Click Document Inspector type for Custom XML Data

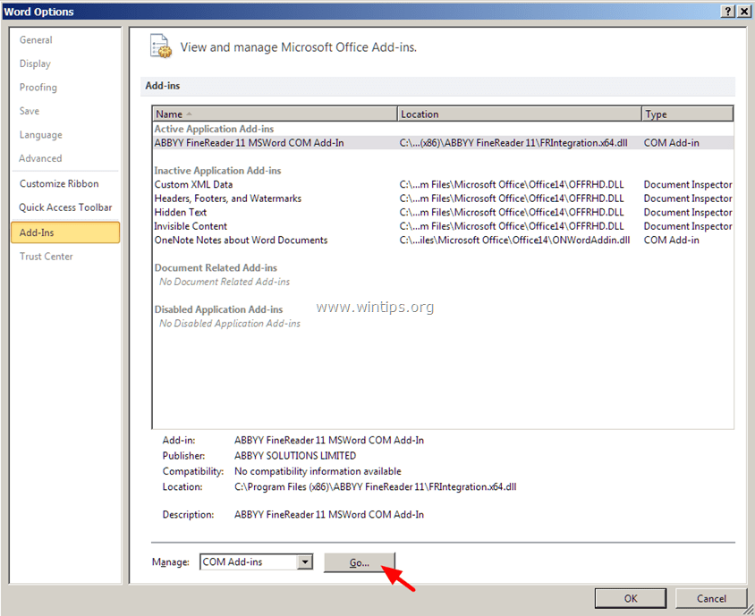(688, 184)
